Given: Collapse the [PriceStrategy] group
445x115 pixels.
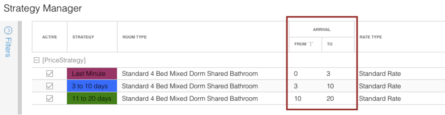Looking at the screenshot, I should coord(37,60).
